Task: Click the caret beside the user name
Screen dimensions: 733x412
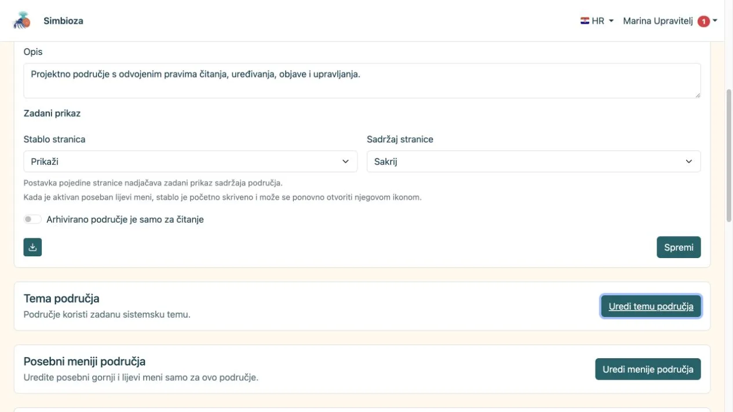Action: pos(715,21)
